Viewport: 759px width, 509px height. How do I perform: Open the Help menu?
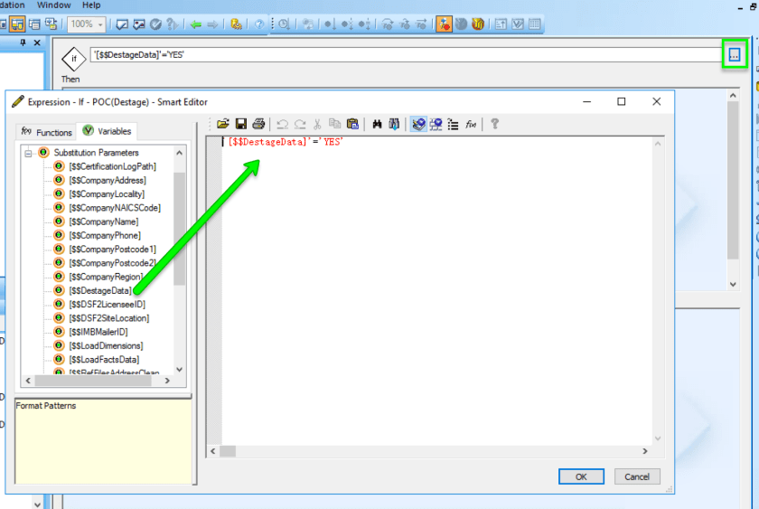pyautogui.click(x=91, y=5)
